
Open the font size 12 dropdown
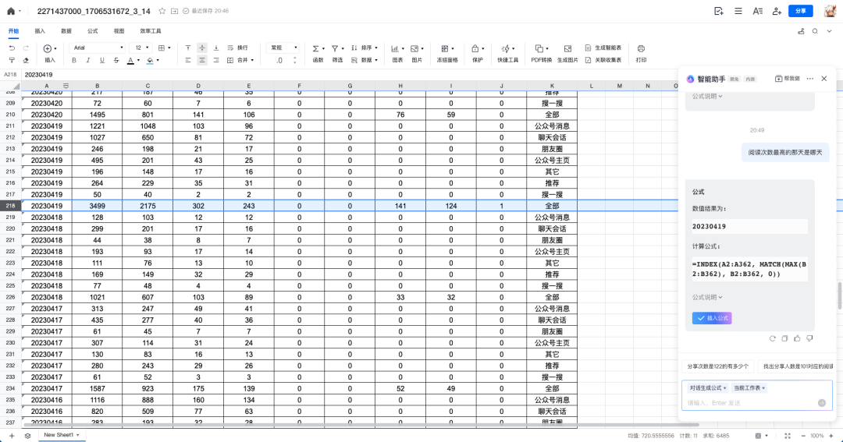(141, 48)
